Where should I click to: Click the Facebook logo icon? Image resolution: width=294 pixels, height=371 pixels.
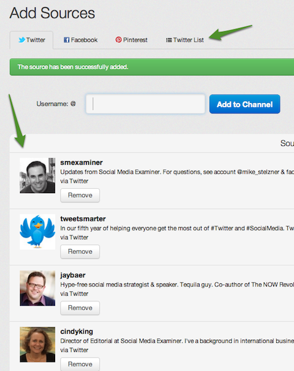click(x=67, y=40)
